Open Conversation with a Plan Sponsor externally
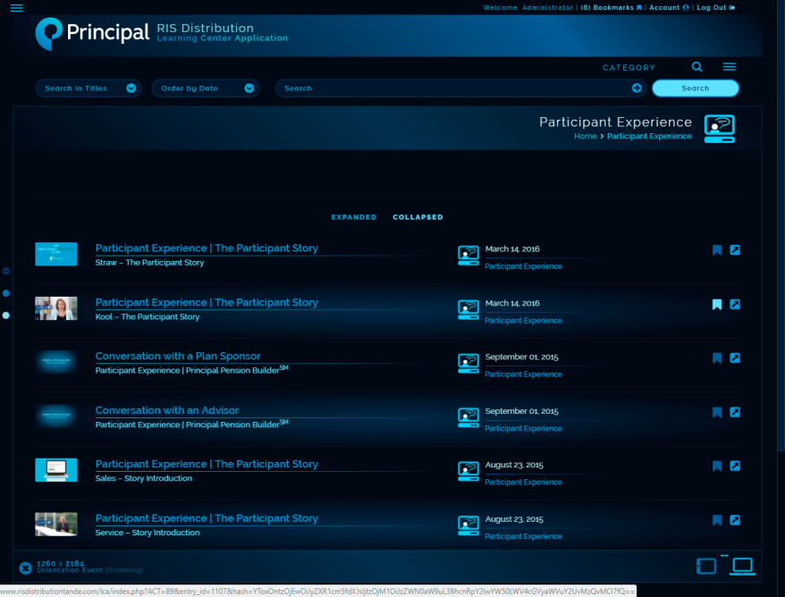785x597 pixels. (734, 357)
